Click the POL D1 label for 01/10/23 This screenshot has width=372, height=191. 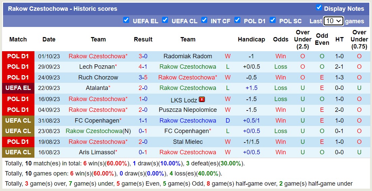click(18, 56)
